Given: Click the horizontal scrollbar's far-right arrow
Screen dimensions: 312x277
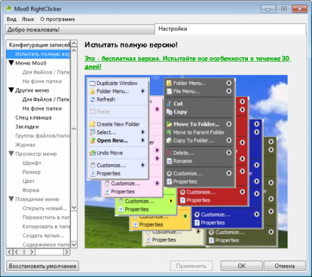Looking at the screenshot, I should pos(67,252).
